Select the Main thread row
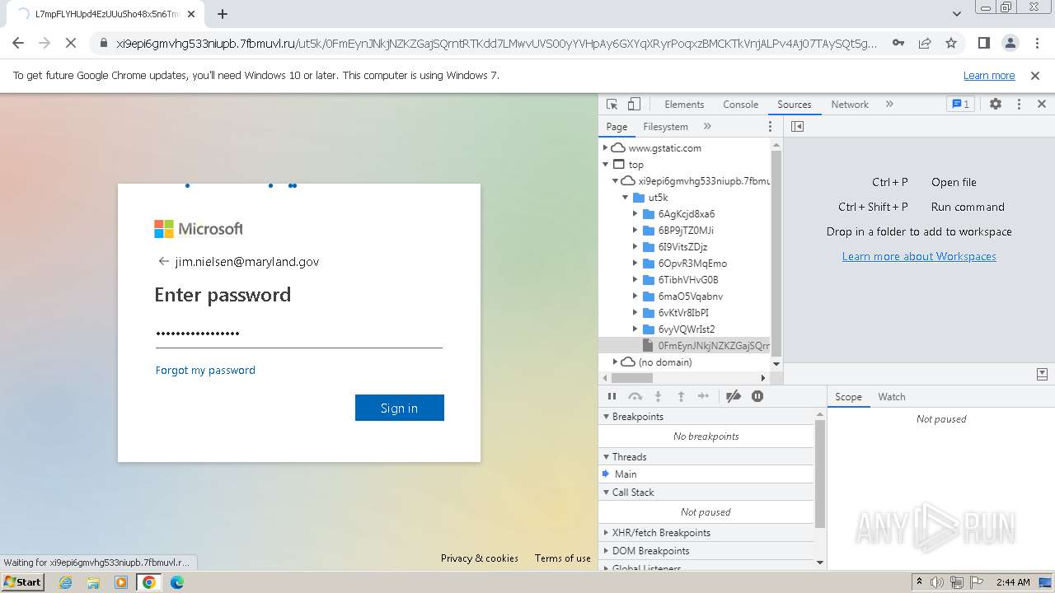1055x593 pixels. pos(706,474)
